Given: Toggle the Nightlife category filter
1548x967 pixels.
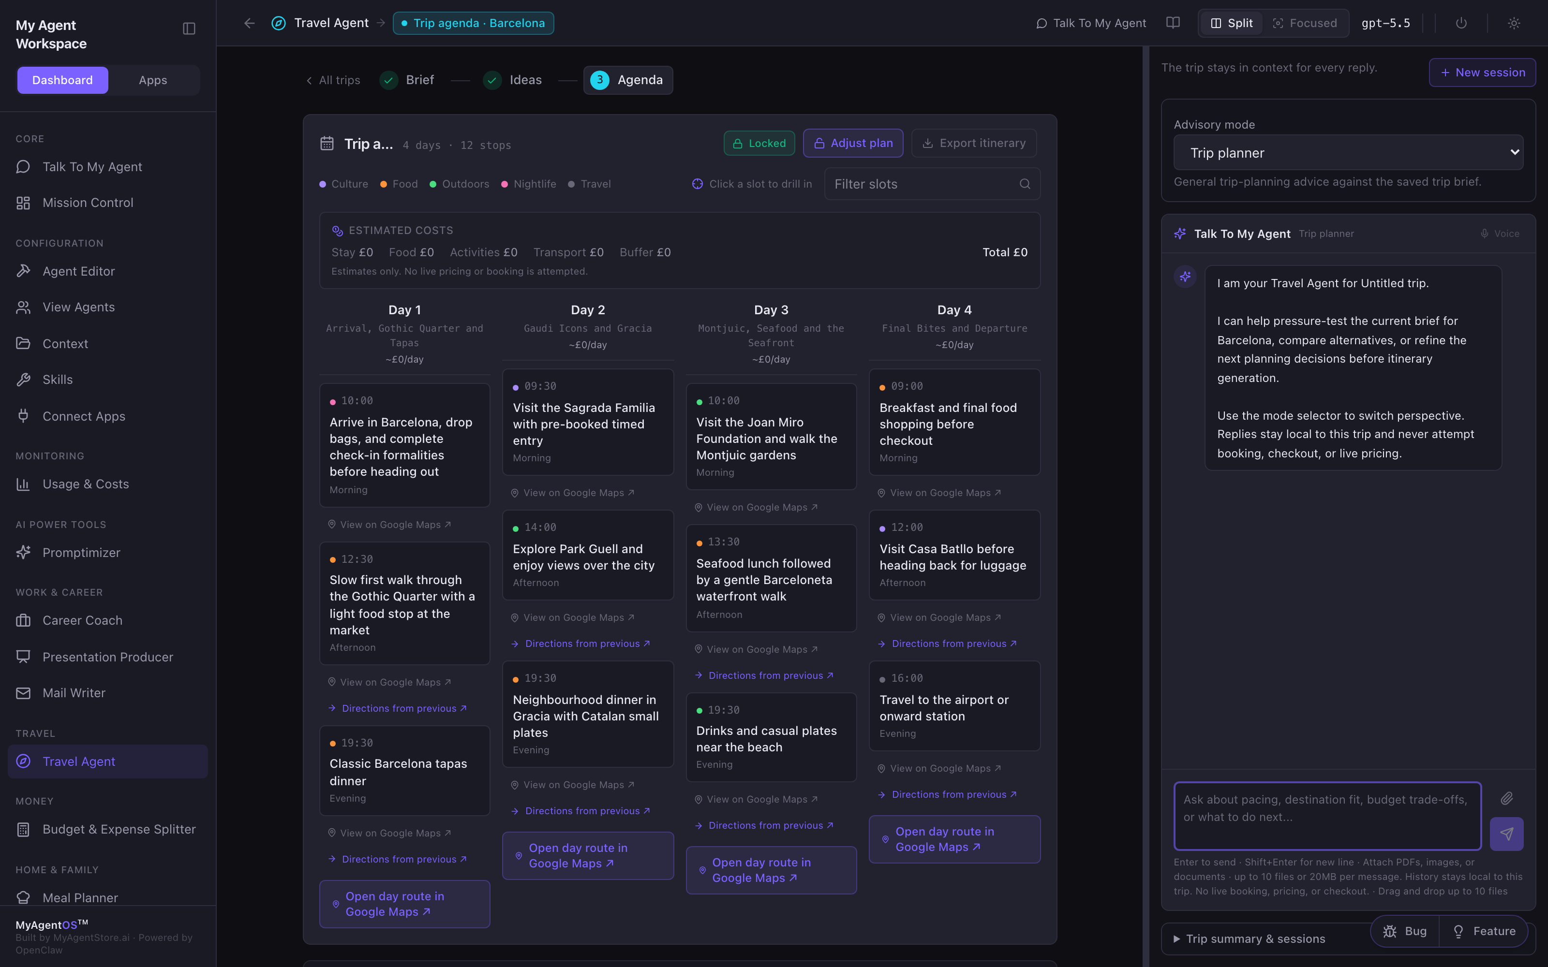Looking at the screenshot, I should (x=528, y=184).
